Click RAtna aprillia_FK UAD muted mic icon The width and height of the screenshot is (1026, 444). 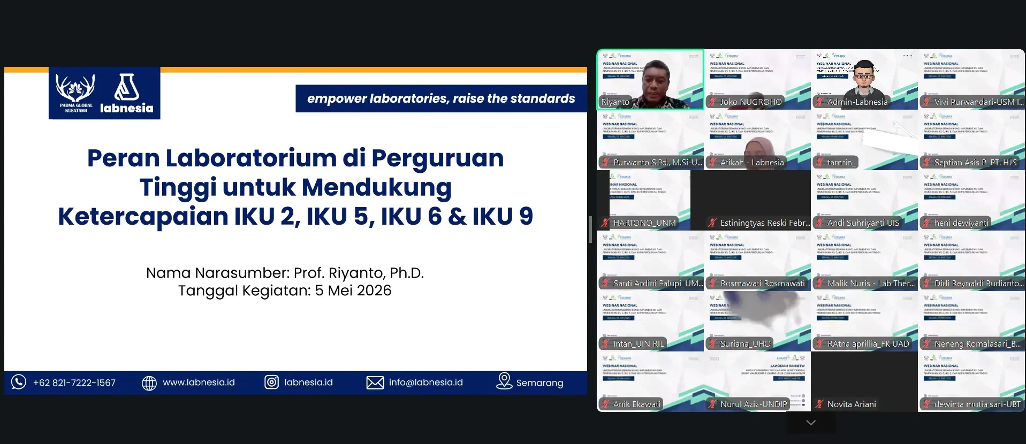click(819, 343)
